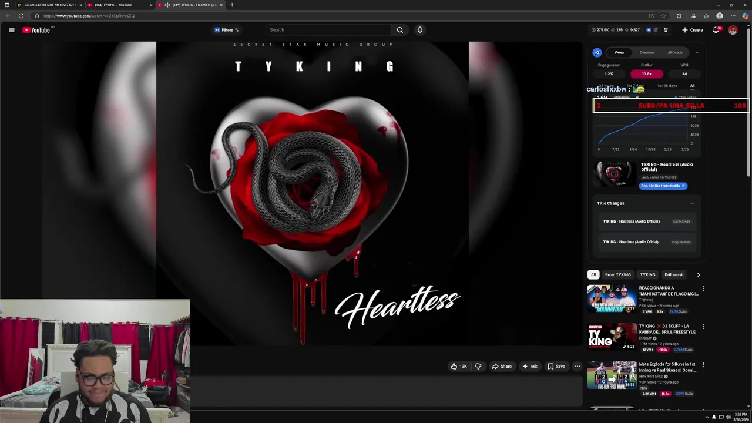
Task: Click the browser address bar URL
Action: click(x=89, y=16)
